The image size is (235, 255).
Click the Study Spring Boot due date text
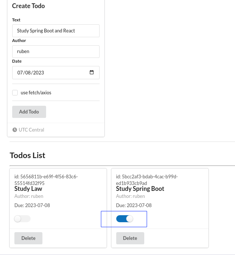134,205
